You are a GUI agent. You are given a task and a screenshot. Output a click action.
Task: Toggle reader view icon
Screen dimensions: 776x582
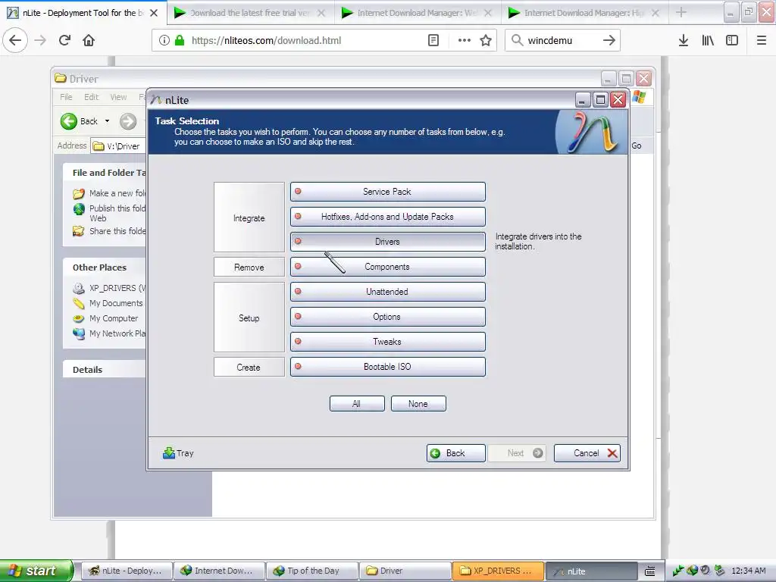point(433,41)
